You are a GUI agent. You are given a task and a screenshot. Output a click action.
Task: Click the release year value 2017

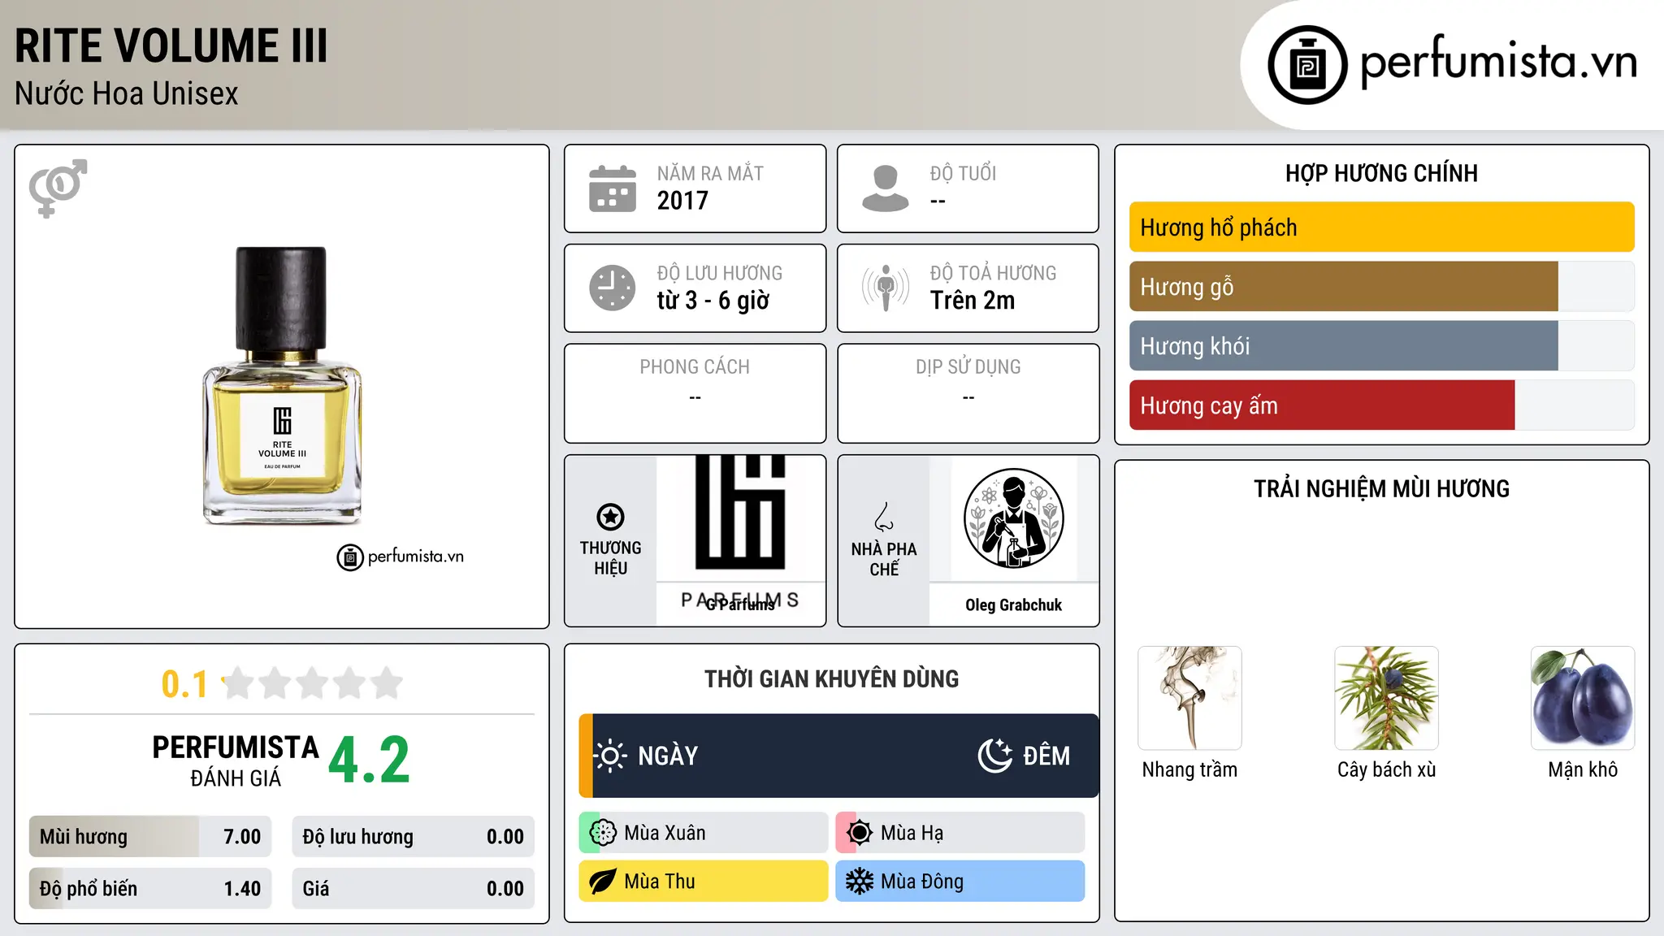682,201
